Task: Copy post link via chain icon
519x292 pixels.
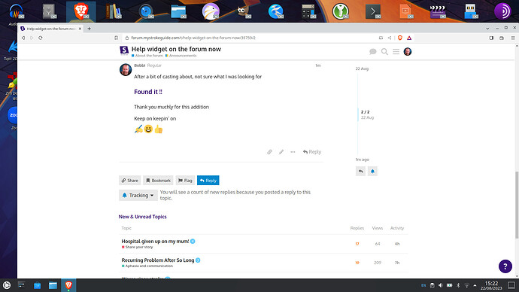Action: tap(269, 152)
